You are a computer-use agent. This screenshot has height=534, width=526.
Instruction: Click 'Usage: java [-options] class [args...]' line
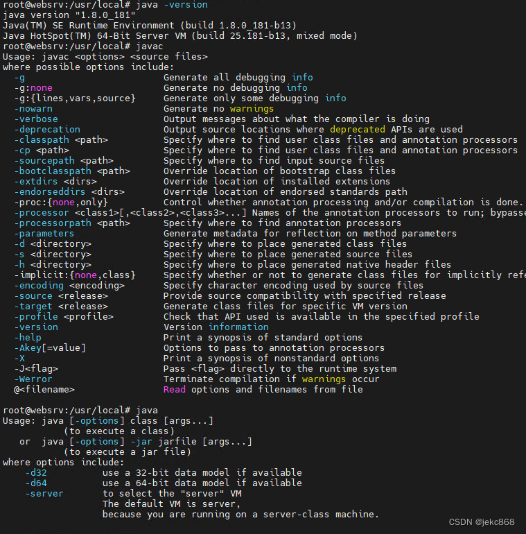tap(108, 421)
